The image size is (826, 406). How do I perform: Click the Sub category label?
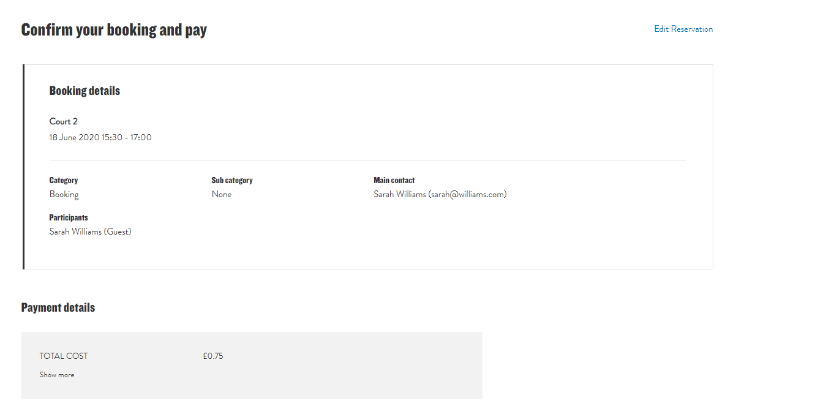[x=232, y=180]
